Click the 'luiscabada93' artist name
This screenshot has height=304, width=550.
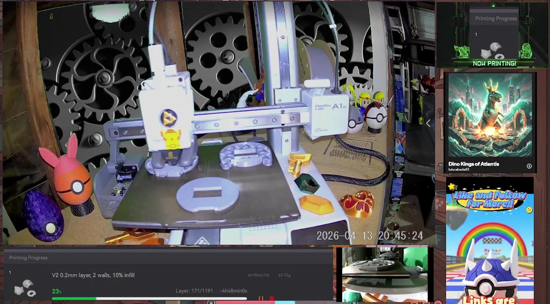[459, 170]
